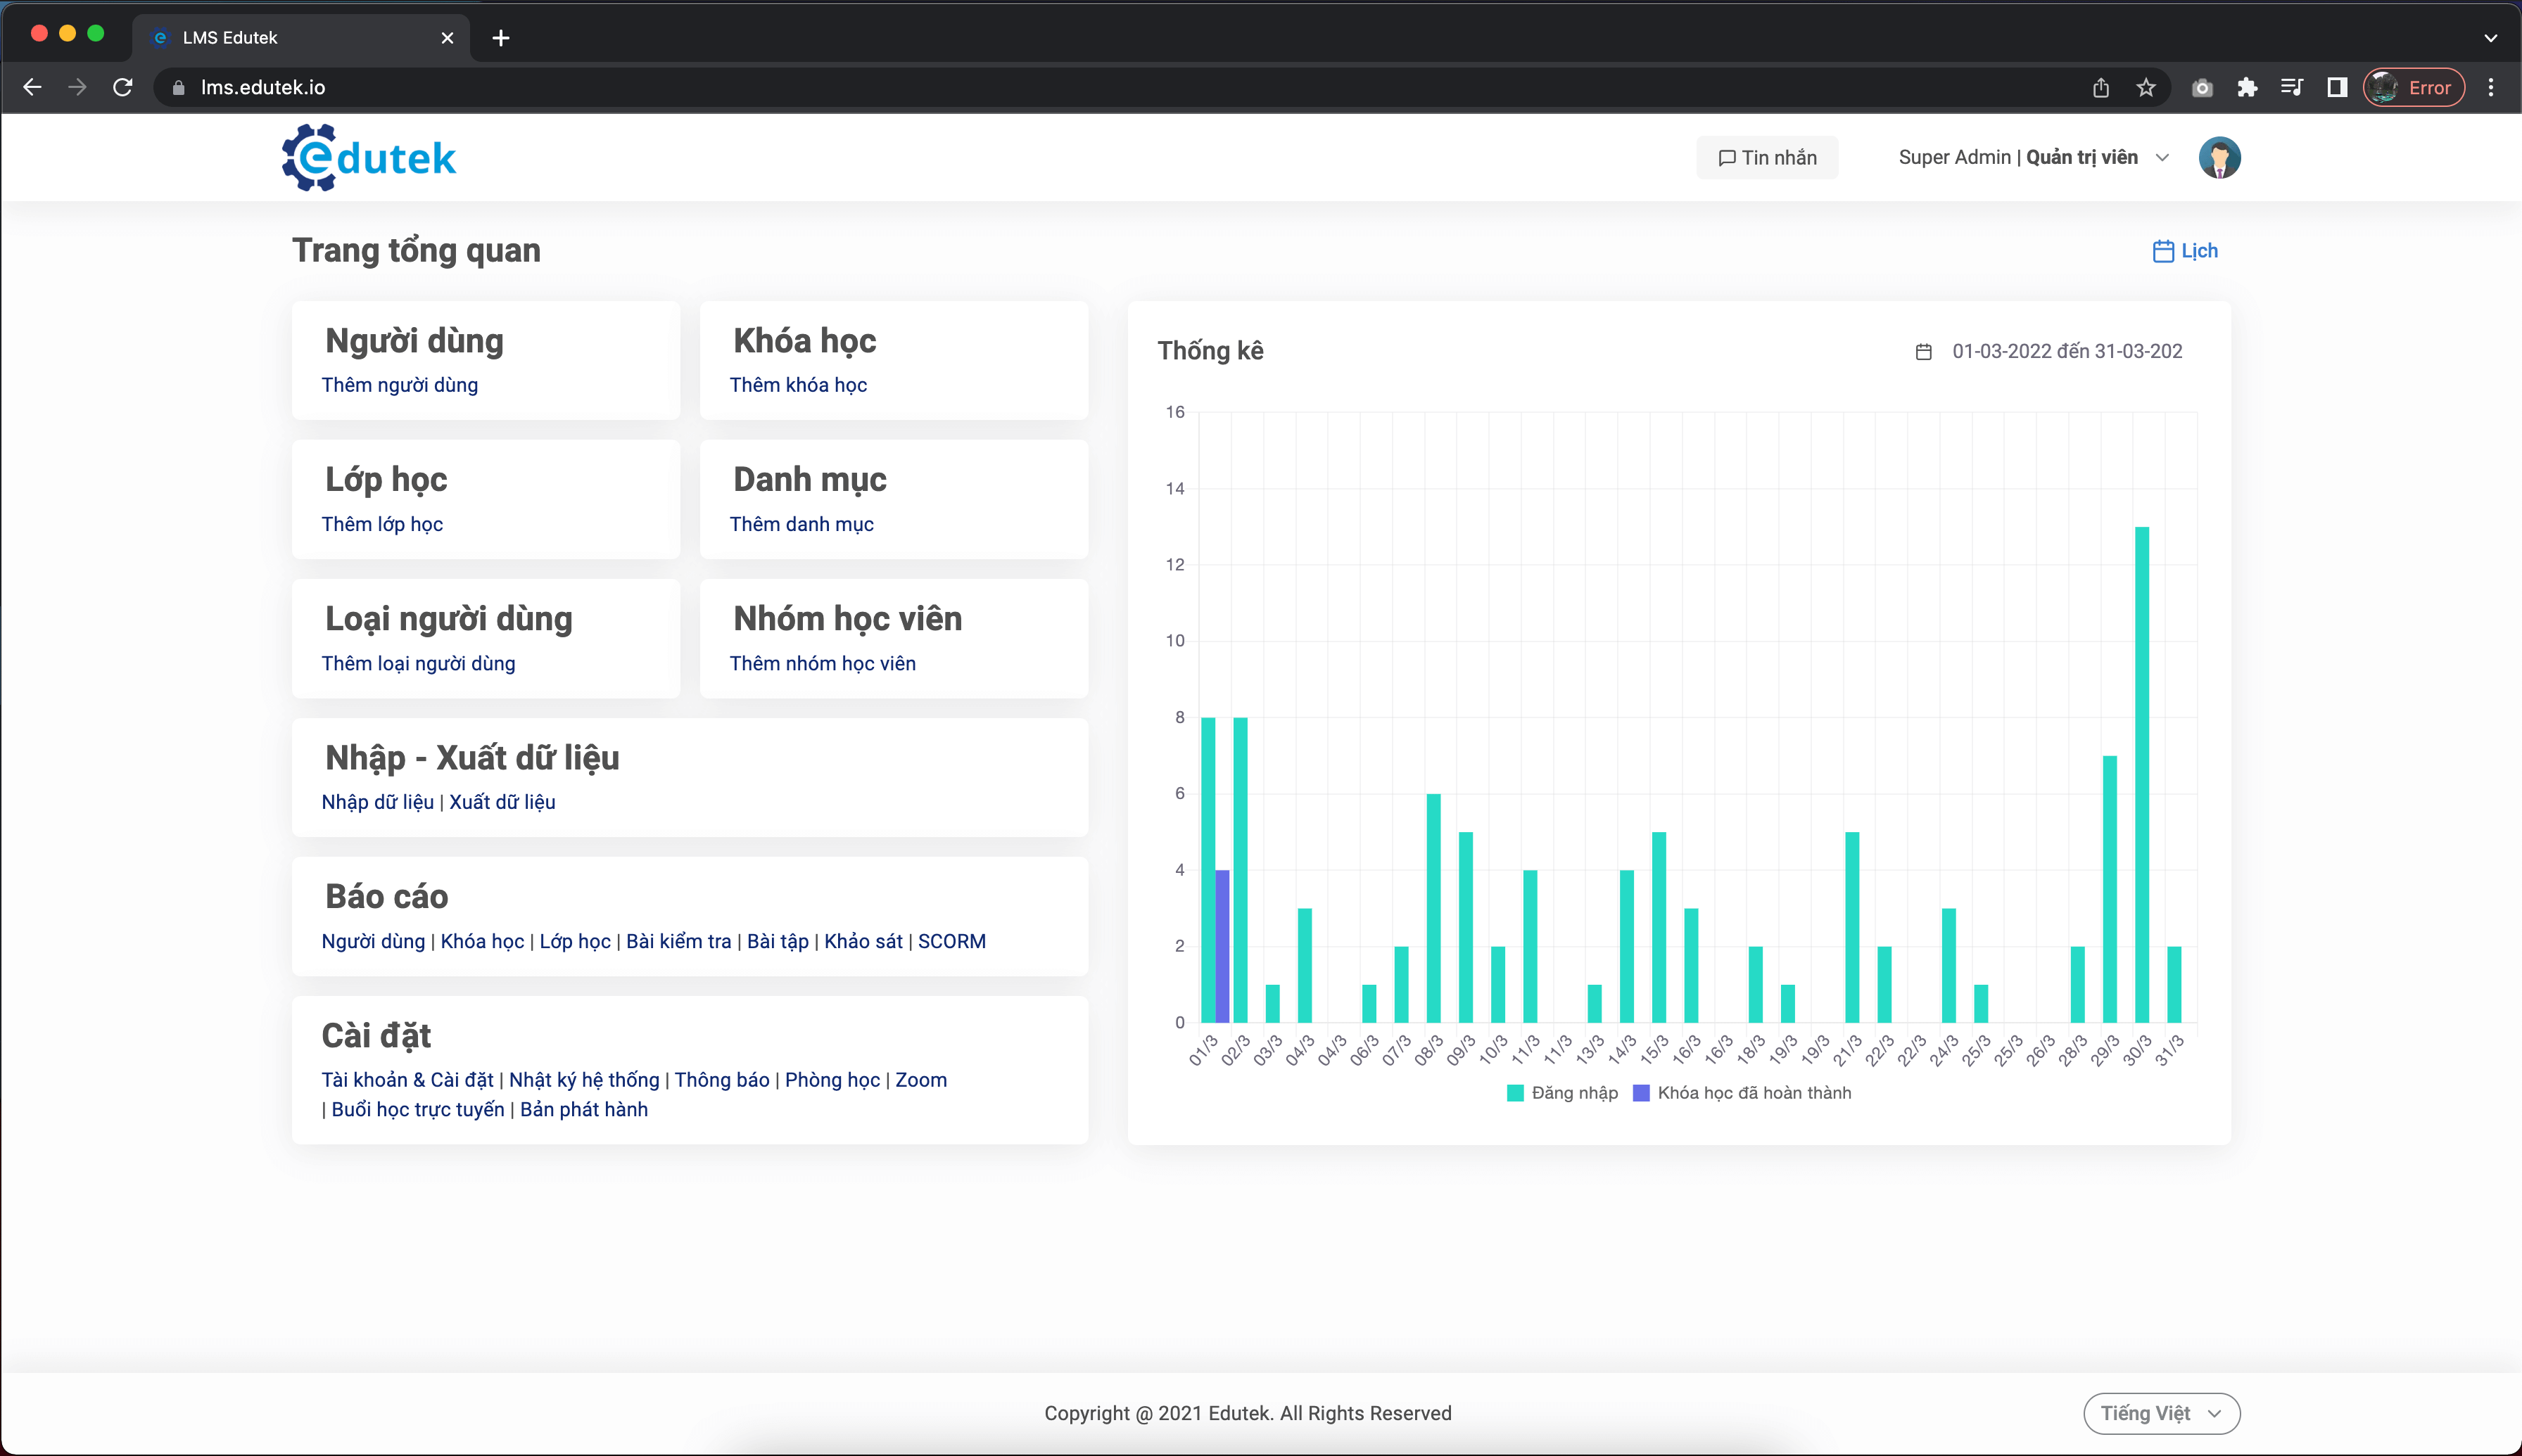Click Thêm người dùng link
The width and height of the screenshot is (2522, 1456).
tap(399, 385)
